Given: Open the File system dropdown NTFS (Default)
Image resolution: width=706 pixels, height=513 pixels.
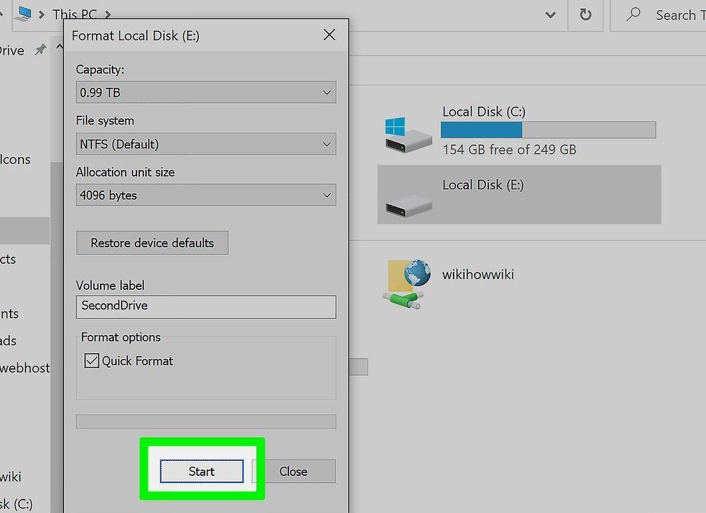Looking at the screenshot, I should tap(206, 144).
